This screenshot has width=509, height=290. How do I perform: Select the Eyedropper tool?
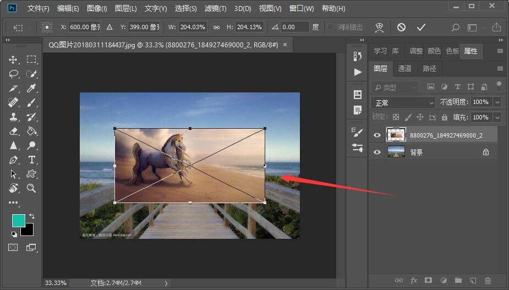[31, 88]
